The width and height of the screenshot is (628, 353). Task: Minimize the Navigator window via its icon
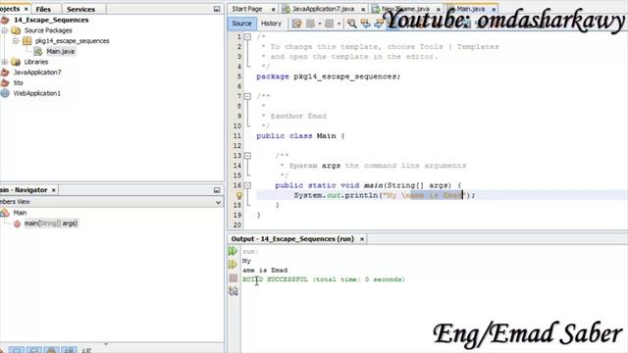[217, 190]
